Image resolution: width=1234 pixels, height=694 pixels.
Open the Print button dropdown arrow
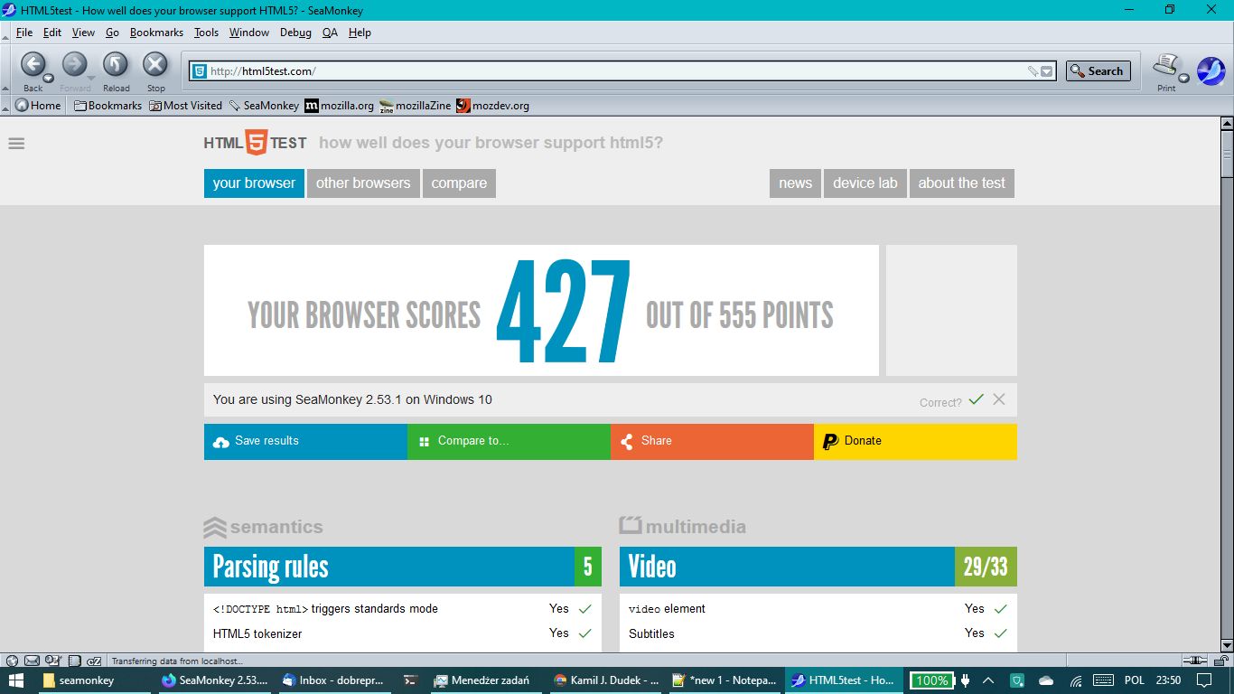1183,79
